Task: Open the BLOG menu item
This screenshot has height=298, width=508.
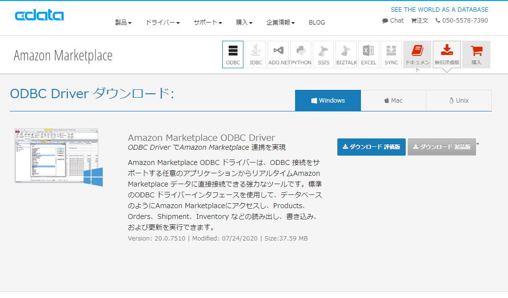Action: click(x=317, y=22)
